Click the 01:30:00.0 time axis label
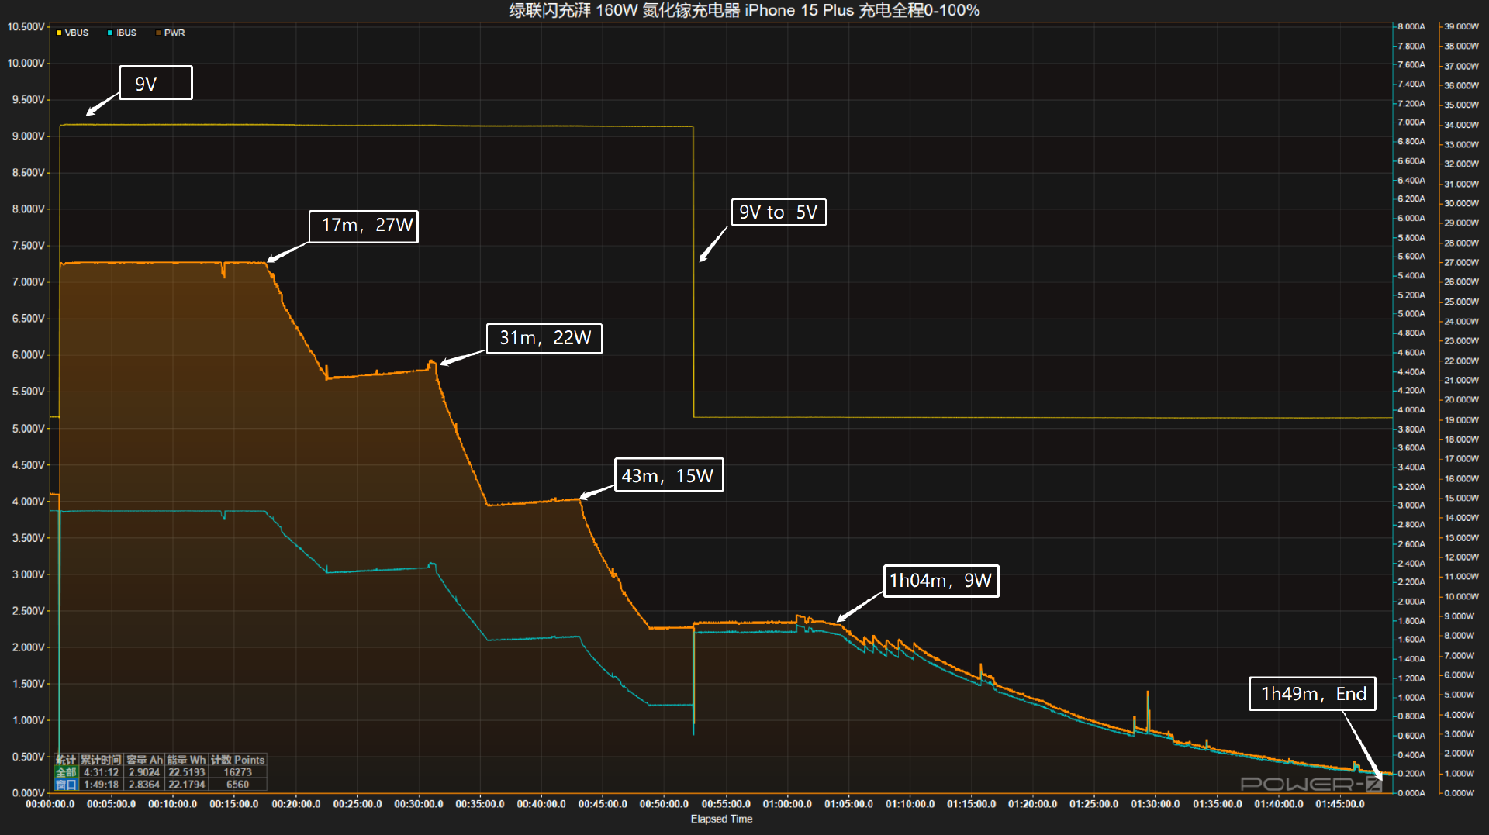 [x=1156, y=804]
